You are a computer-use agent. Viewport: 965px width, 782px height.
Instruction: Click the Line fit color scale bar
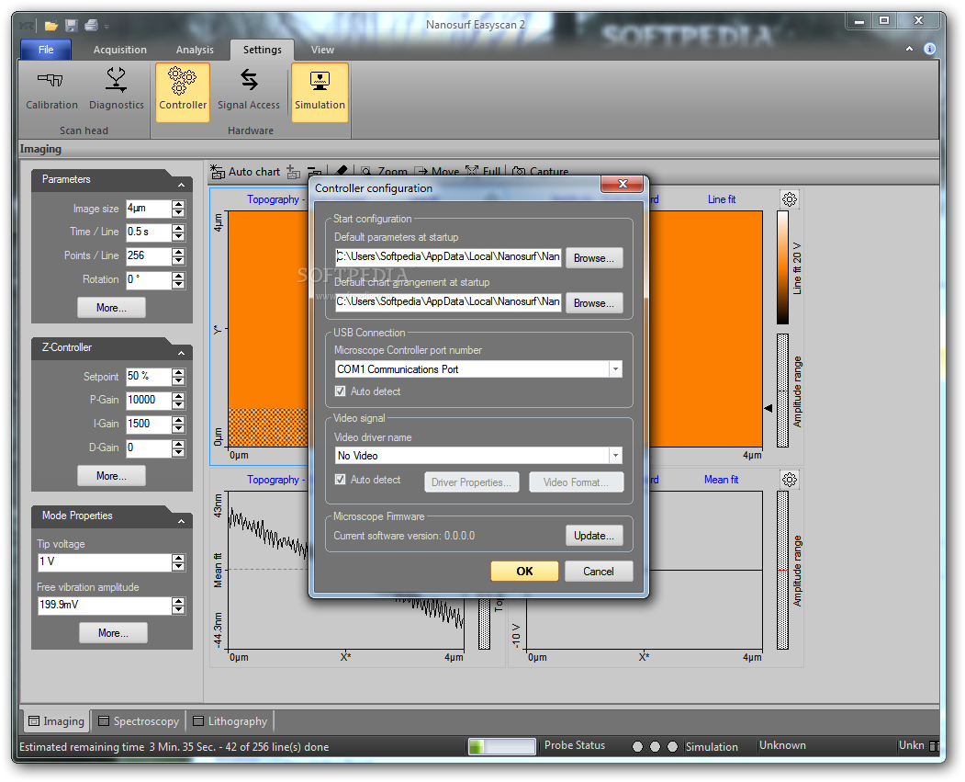(x=782, y=267)
